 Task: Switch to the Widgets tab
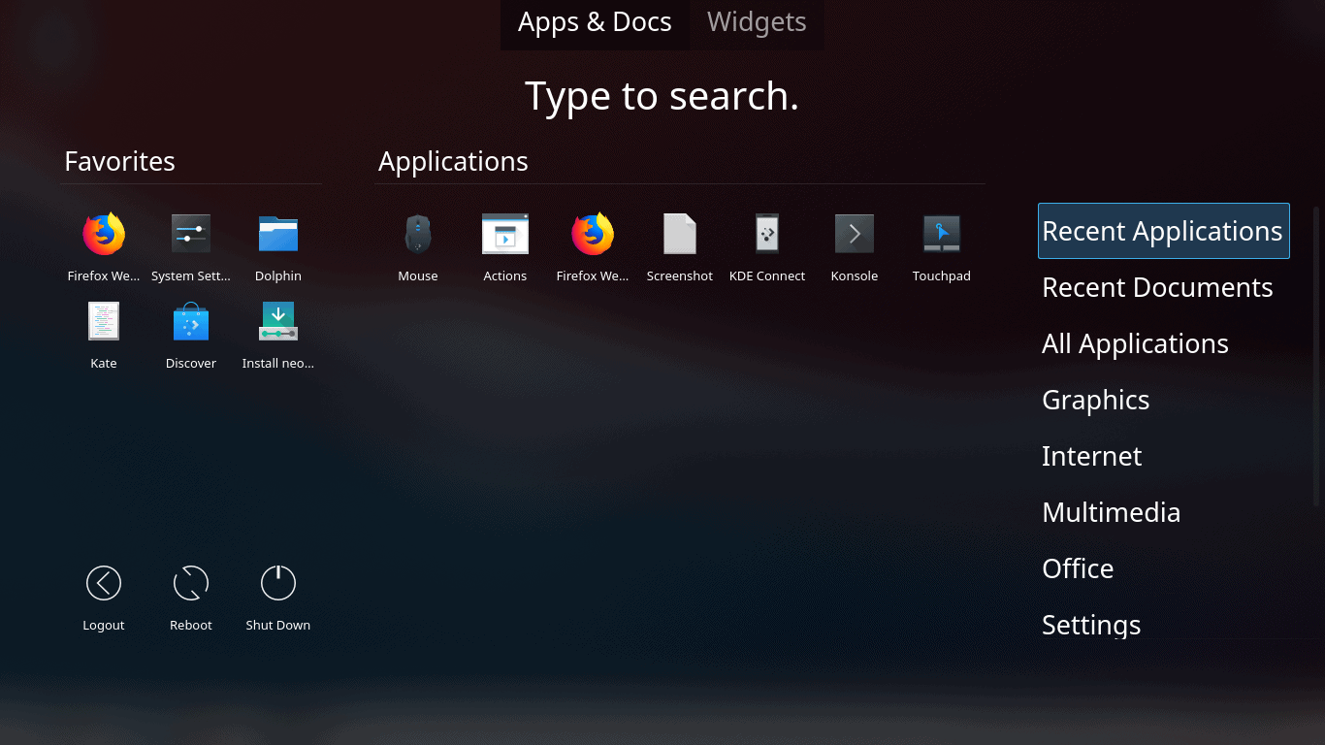757,22
